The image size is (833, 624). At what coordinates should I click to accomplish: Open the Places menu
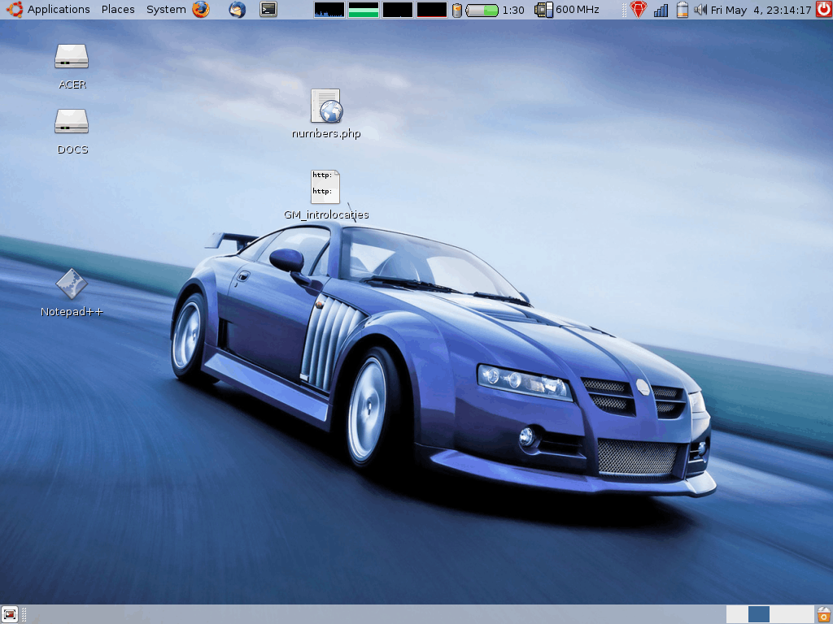coord(118,10)
